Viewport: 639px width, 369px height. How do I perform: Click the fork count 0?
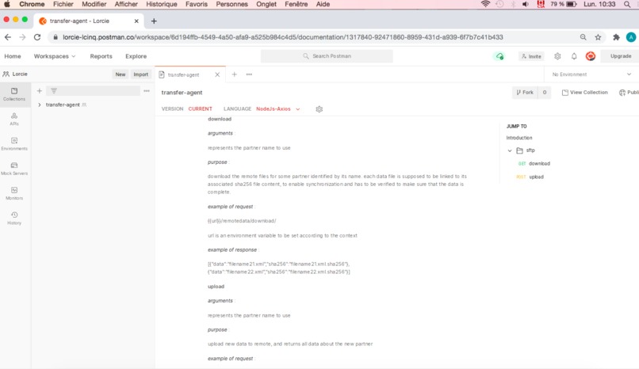click(545, 93)
